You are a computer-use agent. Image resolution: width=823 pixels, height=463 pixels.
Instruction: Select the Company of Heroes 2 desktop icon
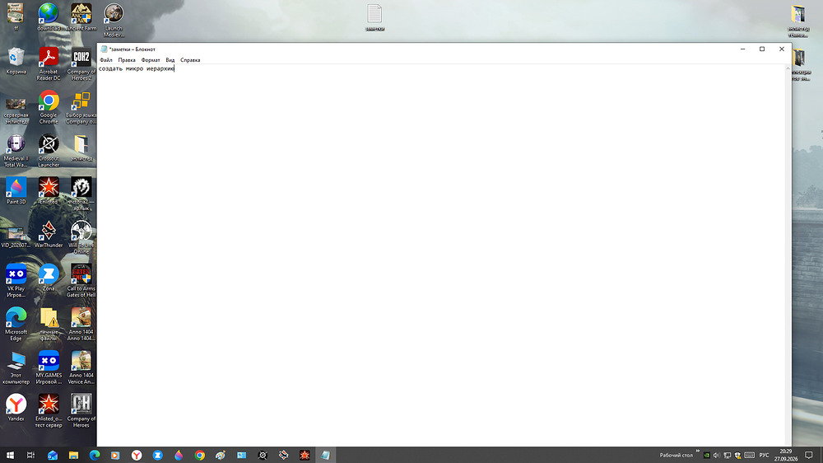tap(81, 64)
